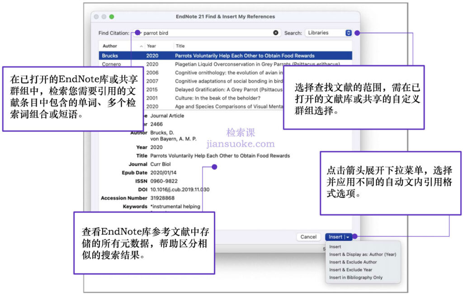Click the Cancel button
Viewport: 463px width, 295px height.
pos(308,237)
